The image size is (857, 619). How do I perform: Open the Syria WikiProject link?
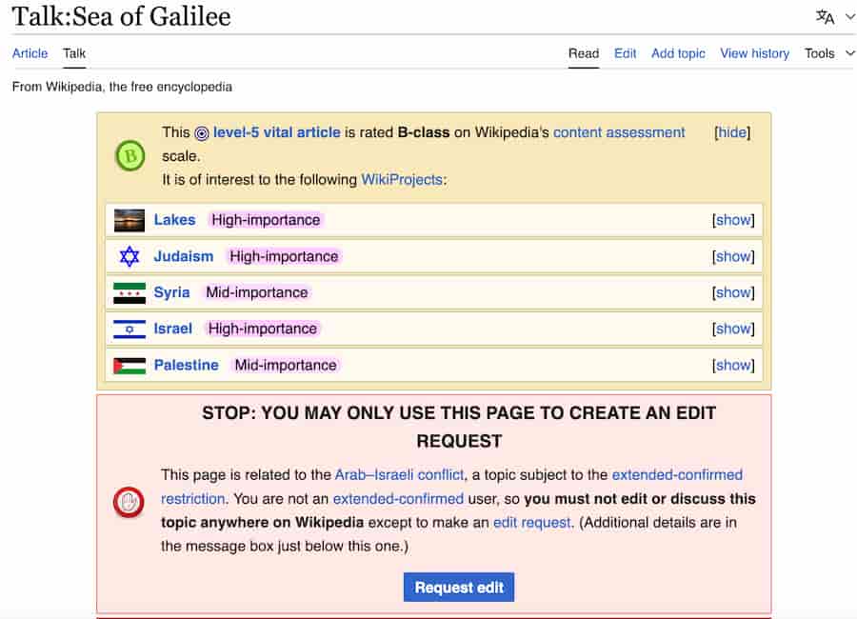pos(171,292)
